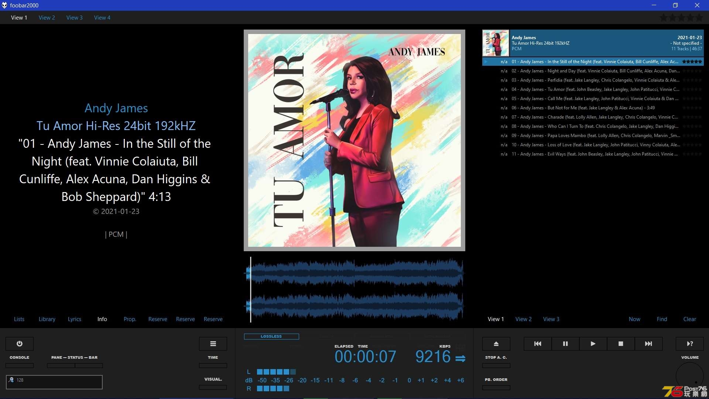Click the Now button under the playlist

(635, 319)
